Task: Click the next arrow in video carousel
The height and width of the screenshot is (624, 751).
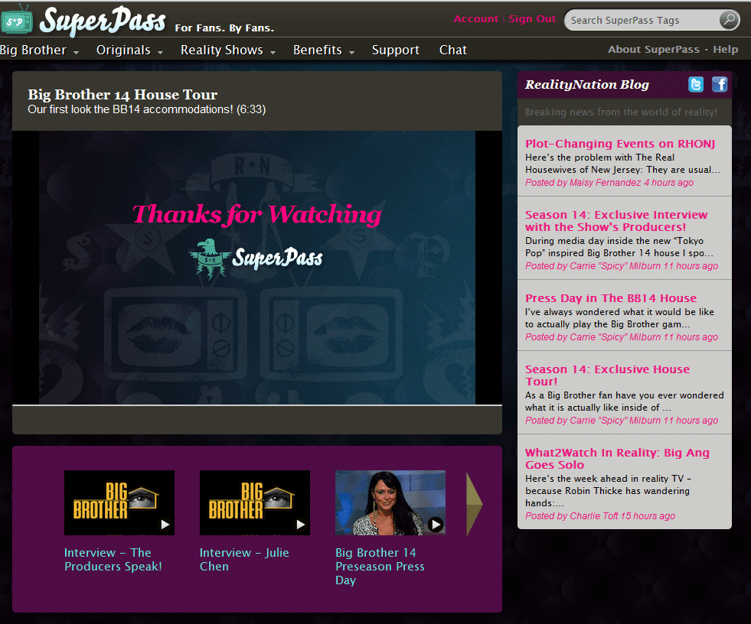Action: click(x=474, y=503)
